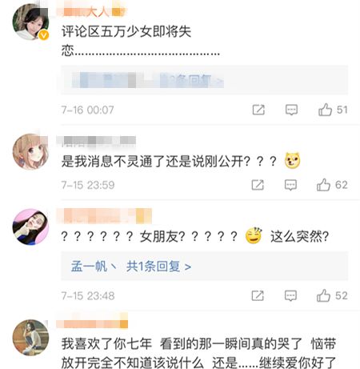This screenshot has width=360, height=369.
Task: Tap avatar of the seven-years comment author
Action: point(30,338)
